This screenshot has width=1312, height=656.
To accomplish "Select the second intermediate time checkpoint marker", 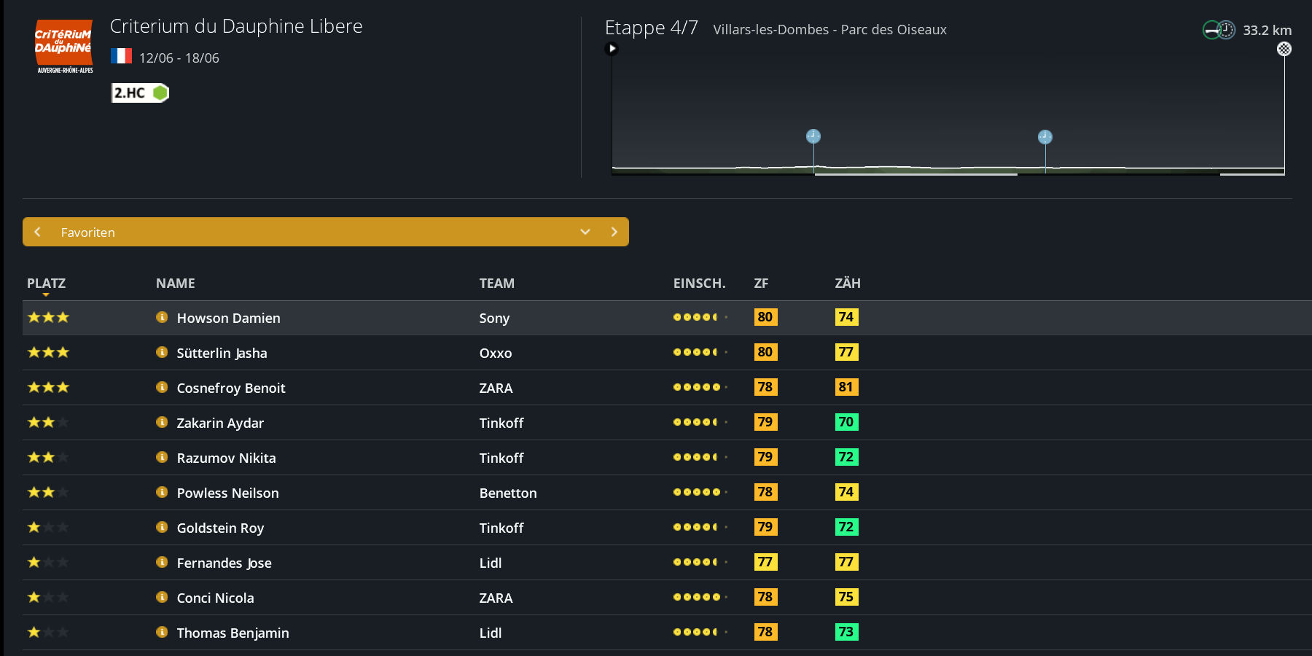I will 1044,137.
